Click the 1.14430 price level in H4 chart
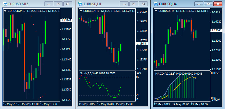Viewport: 225px width, 109px height. (216, 12)
